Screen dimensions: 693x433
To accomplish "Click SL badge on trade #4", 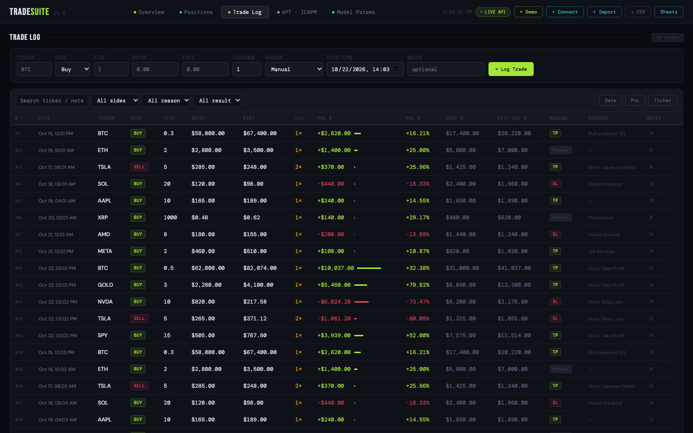I will (555, 184).
